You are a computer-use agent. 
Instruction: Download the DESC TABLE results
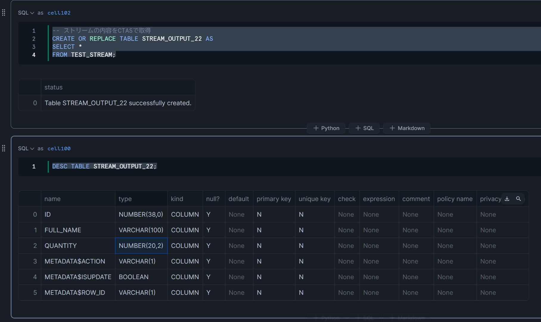coord(507,199)
